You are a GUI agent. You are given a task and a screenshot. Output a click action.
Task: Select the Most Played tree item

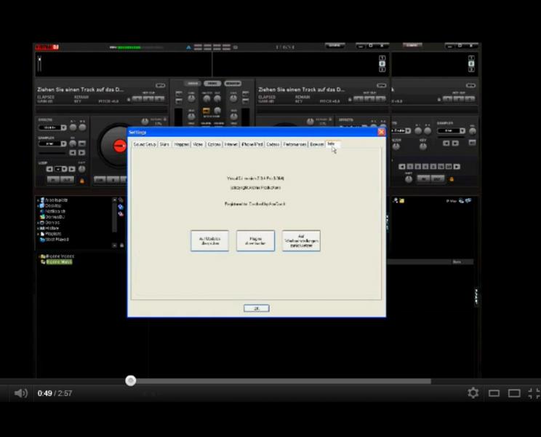coord(54,240)
